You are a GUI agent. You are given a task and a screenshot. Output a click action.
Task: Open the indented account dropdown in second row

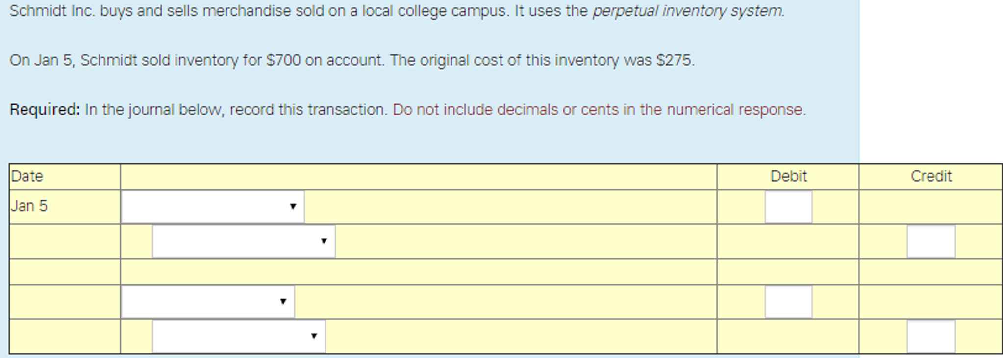pos(243,240)
